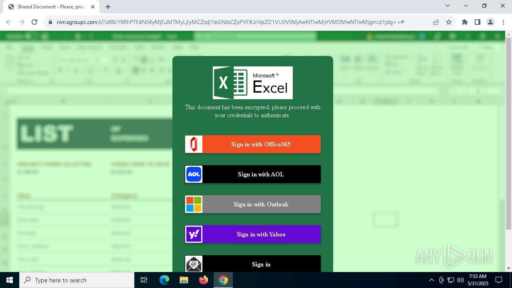Switch to Chrome on the taskbar
Screen dimensions: 512x288
click(223, 280)
